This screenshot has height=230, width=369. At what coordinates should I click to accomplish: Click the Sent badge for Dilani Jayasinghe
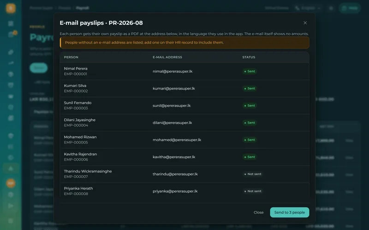point(250,123)
